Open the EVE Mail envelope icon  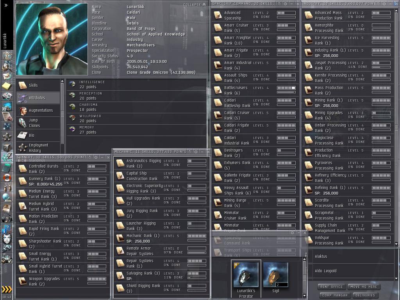(x=7, y=76)
